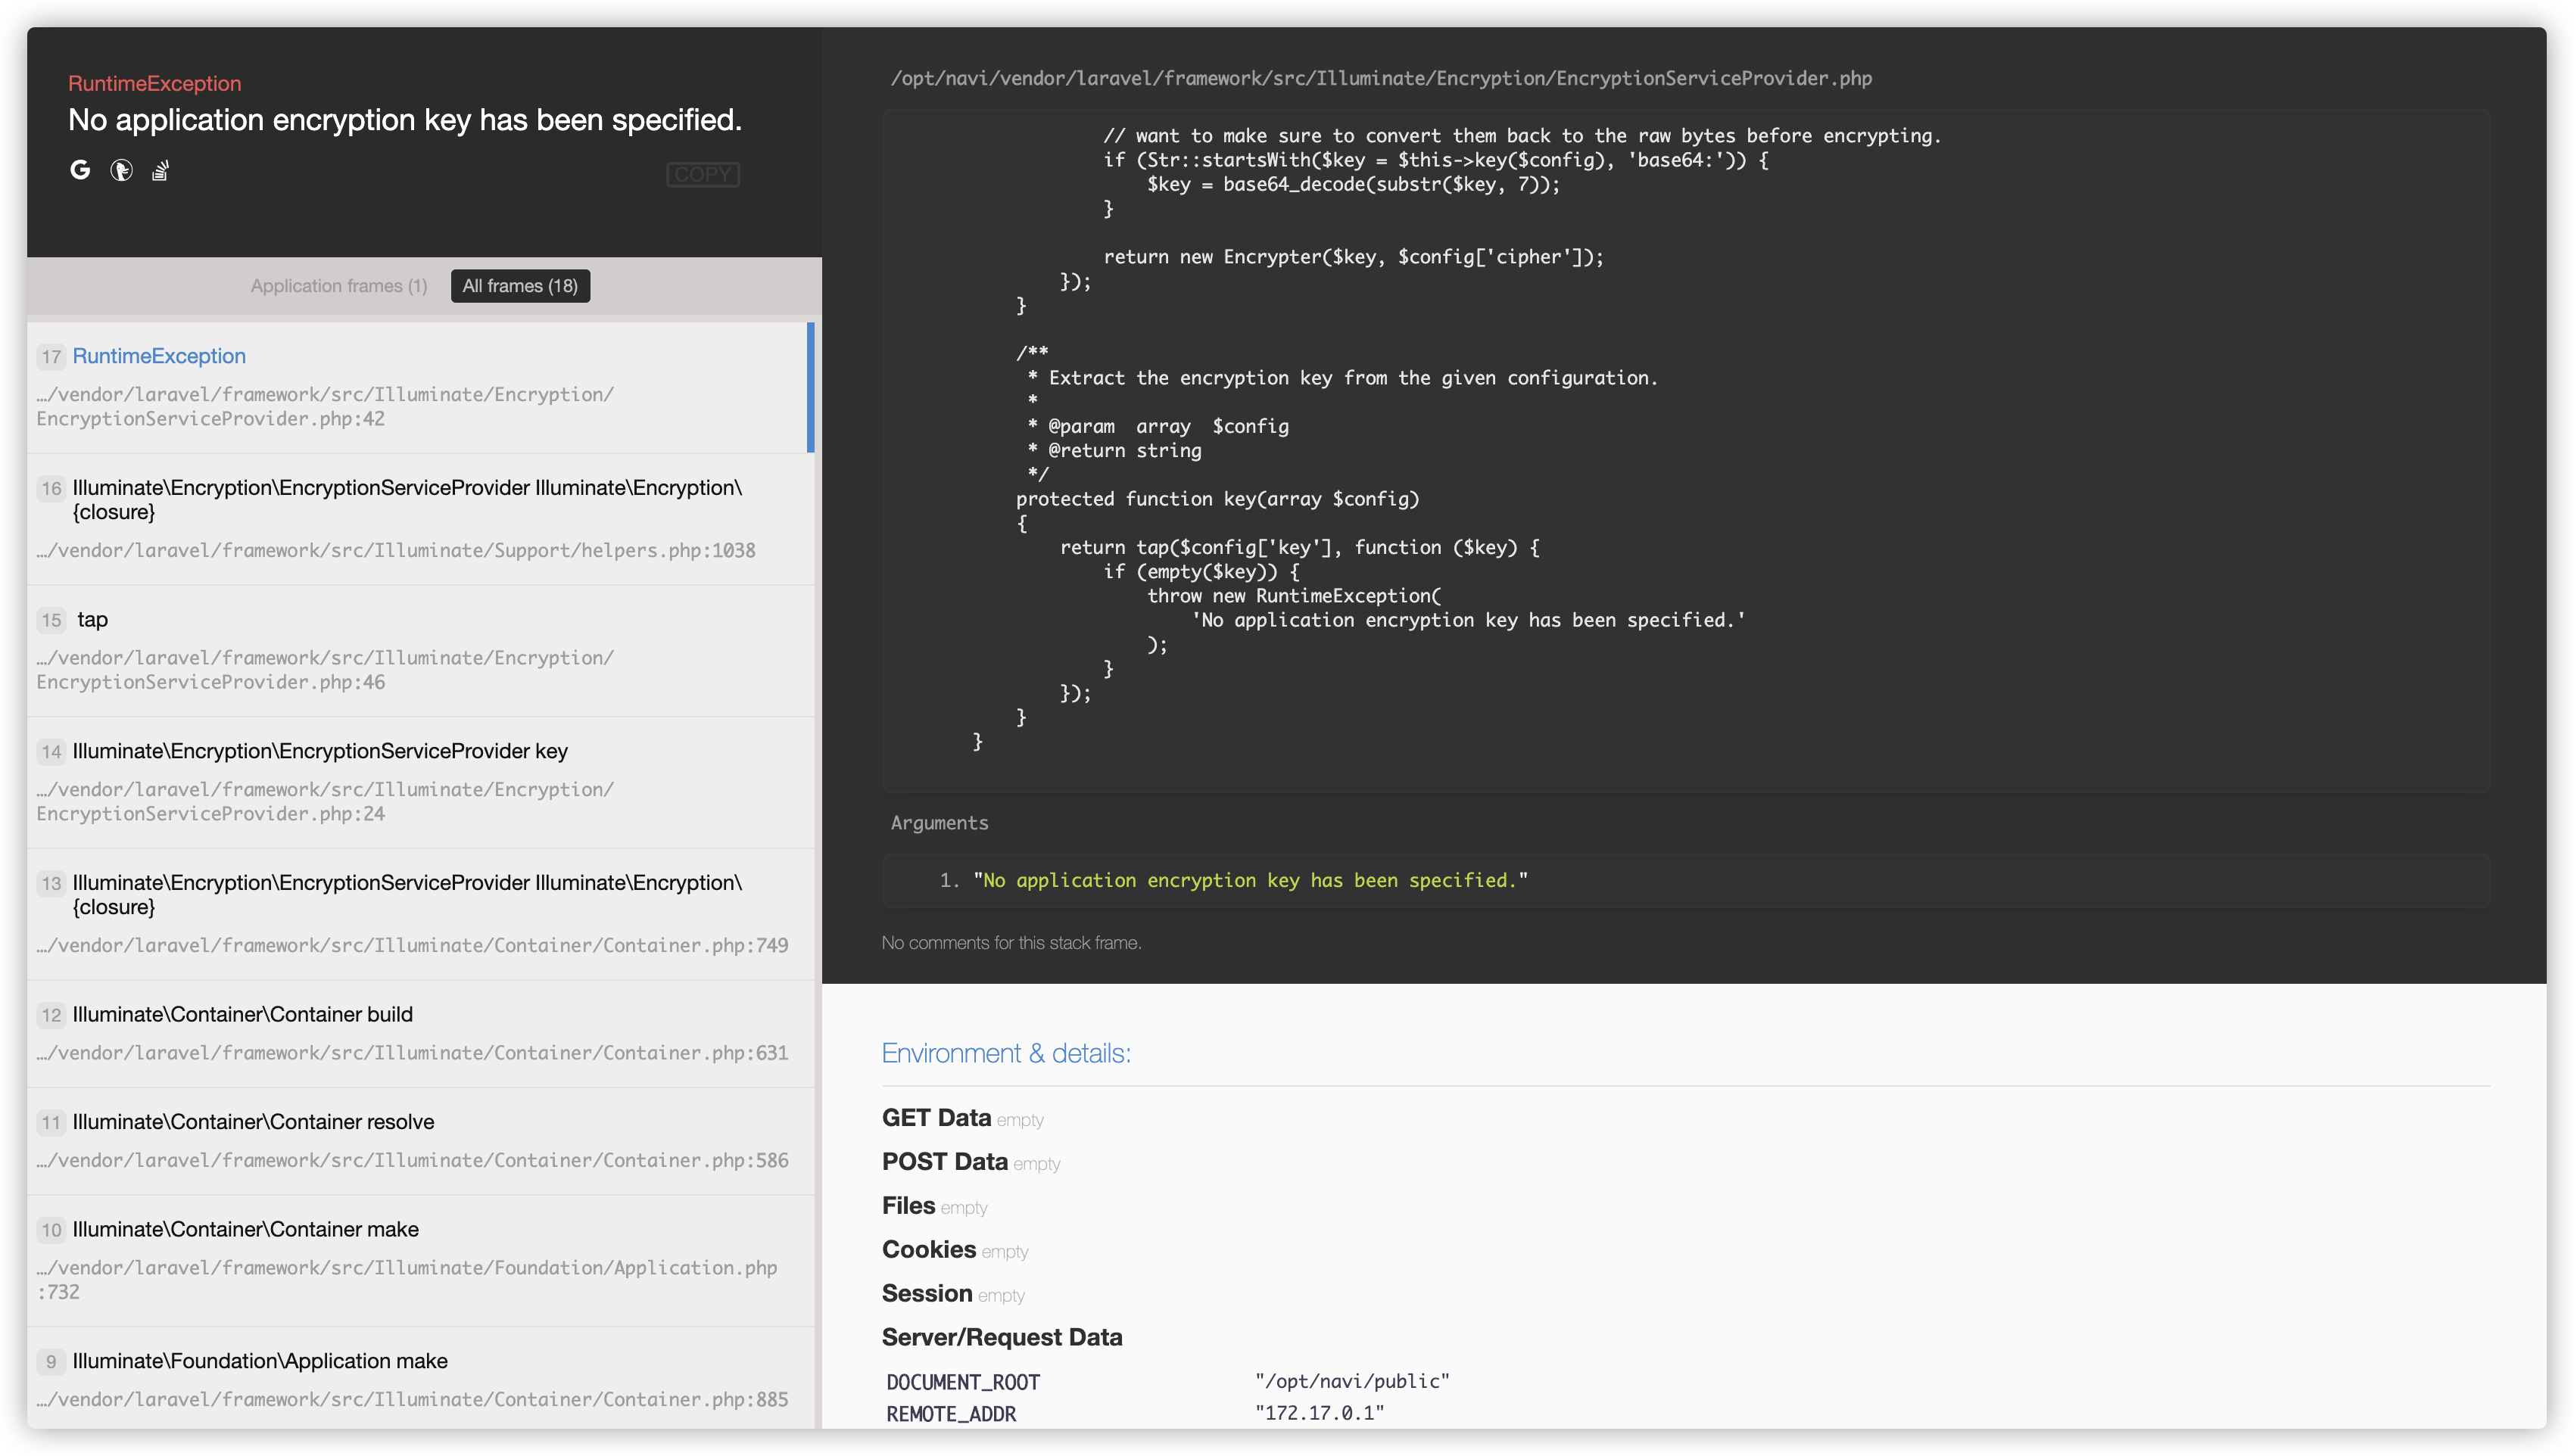Click the REMOTE_ADDR key
Screen dimensions: 2574x1456
click(x=952, y=1414)
